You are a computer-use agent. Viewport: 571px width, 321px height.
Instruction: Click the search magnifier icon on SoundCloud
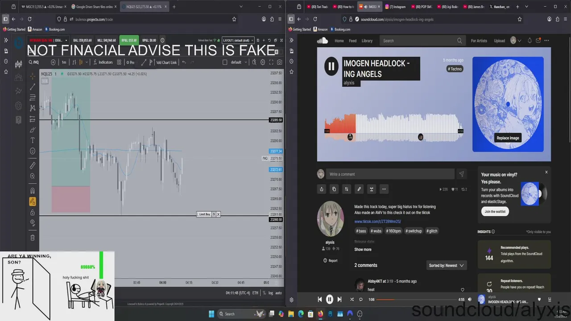[x=459, y=41]
